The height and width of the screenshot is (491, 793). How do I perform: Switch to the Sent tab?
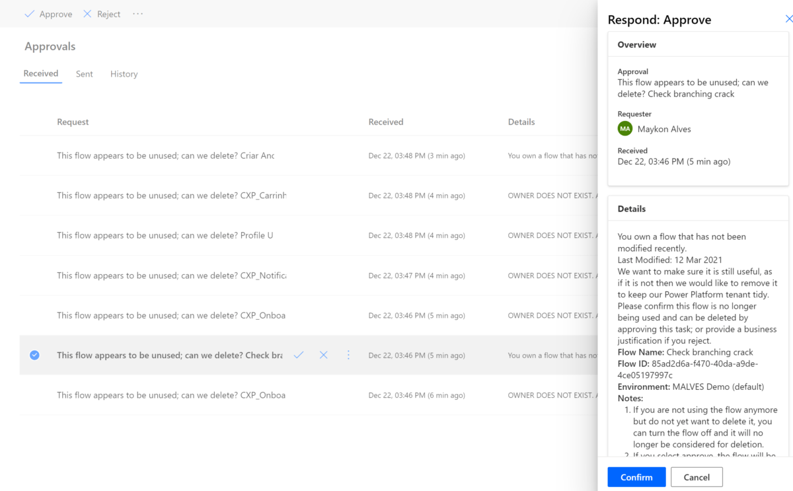84,73
